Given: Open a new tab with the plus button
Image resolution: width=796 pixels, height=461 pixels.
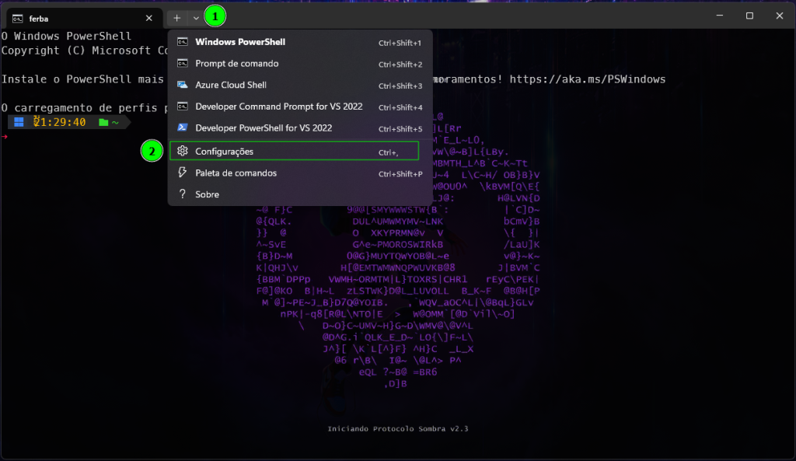Looking at the screenshot, I should (177, 17).
